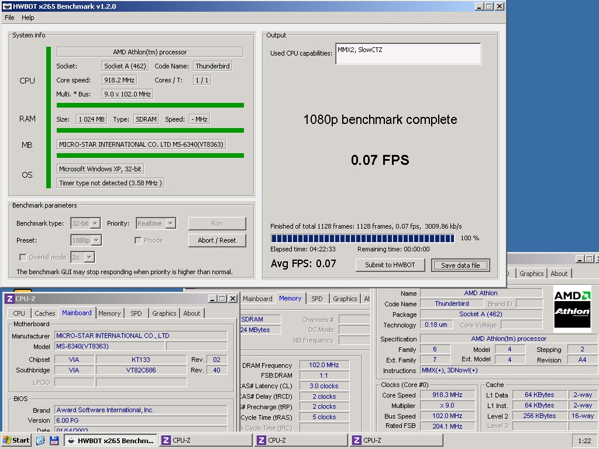Screen dimensions: 599x449
Task: Click the VT82C686 southbridge value in CPU-Z
Action: tap(140, 370)
